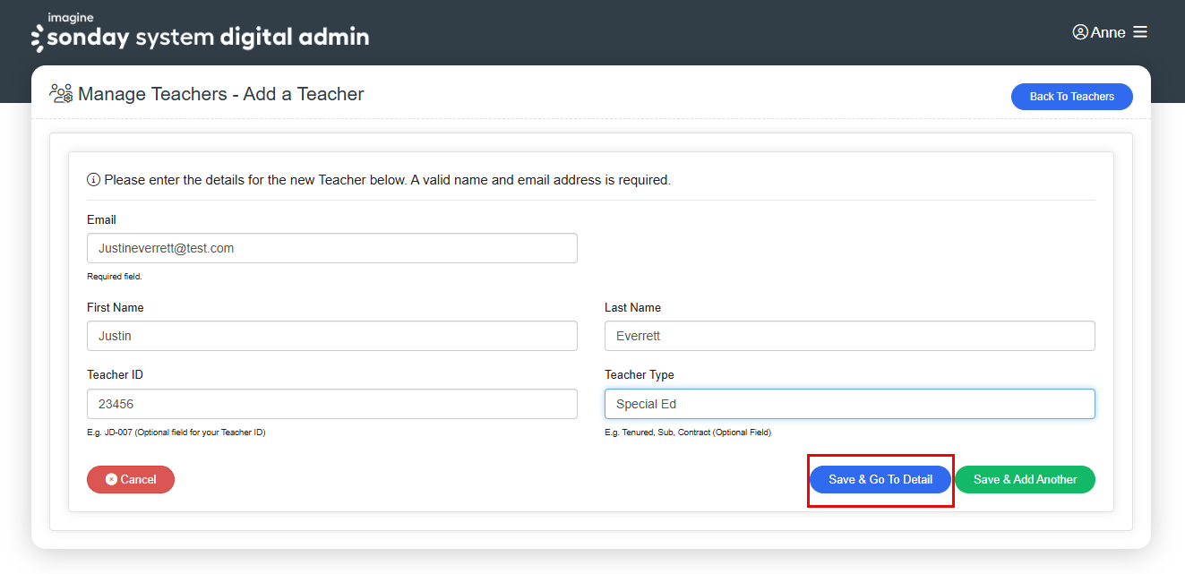Click the Manage Teachers people-with-gear icon
Image resolution: width=1185 pixels, height=574 pixels.
pyautogui.click(x=60, y=93)
